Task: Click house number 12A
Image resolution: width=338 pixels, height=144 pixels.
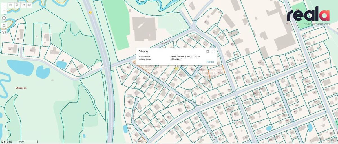Action: tap(281, 110)
